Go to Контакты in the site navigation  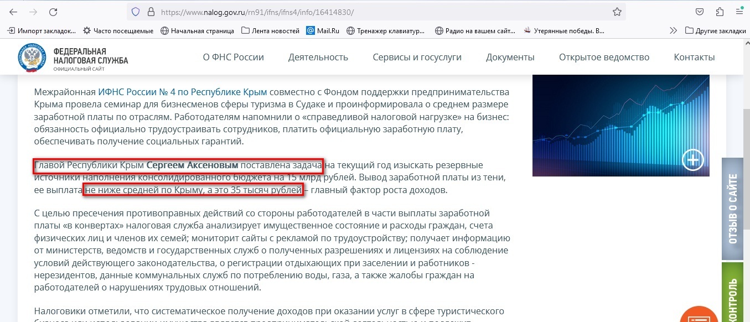click(694, 57)
